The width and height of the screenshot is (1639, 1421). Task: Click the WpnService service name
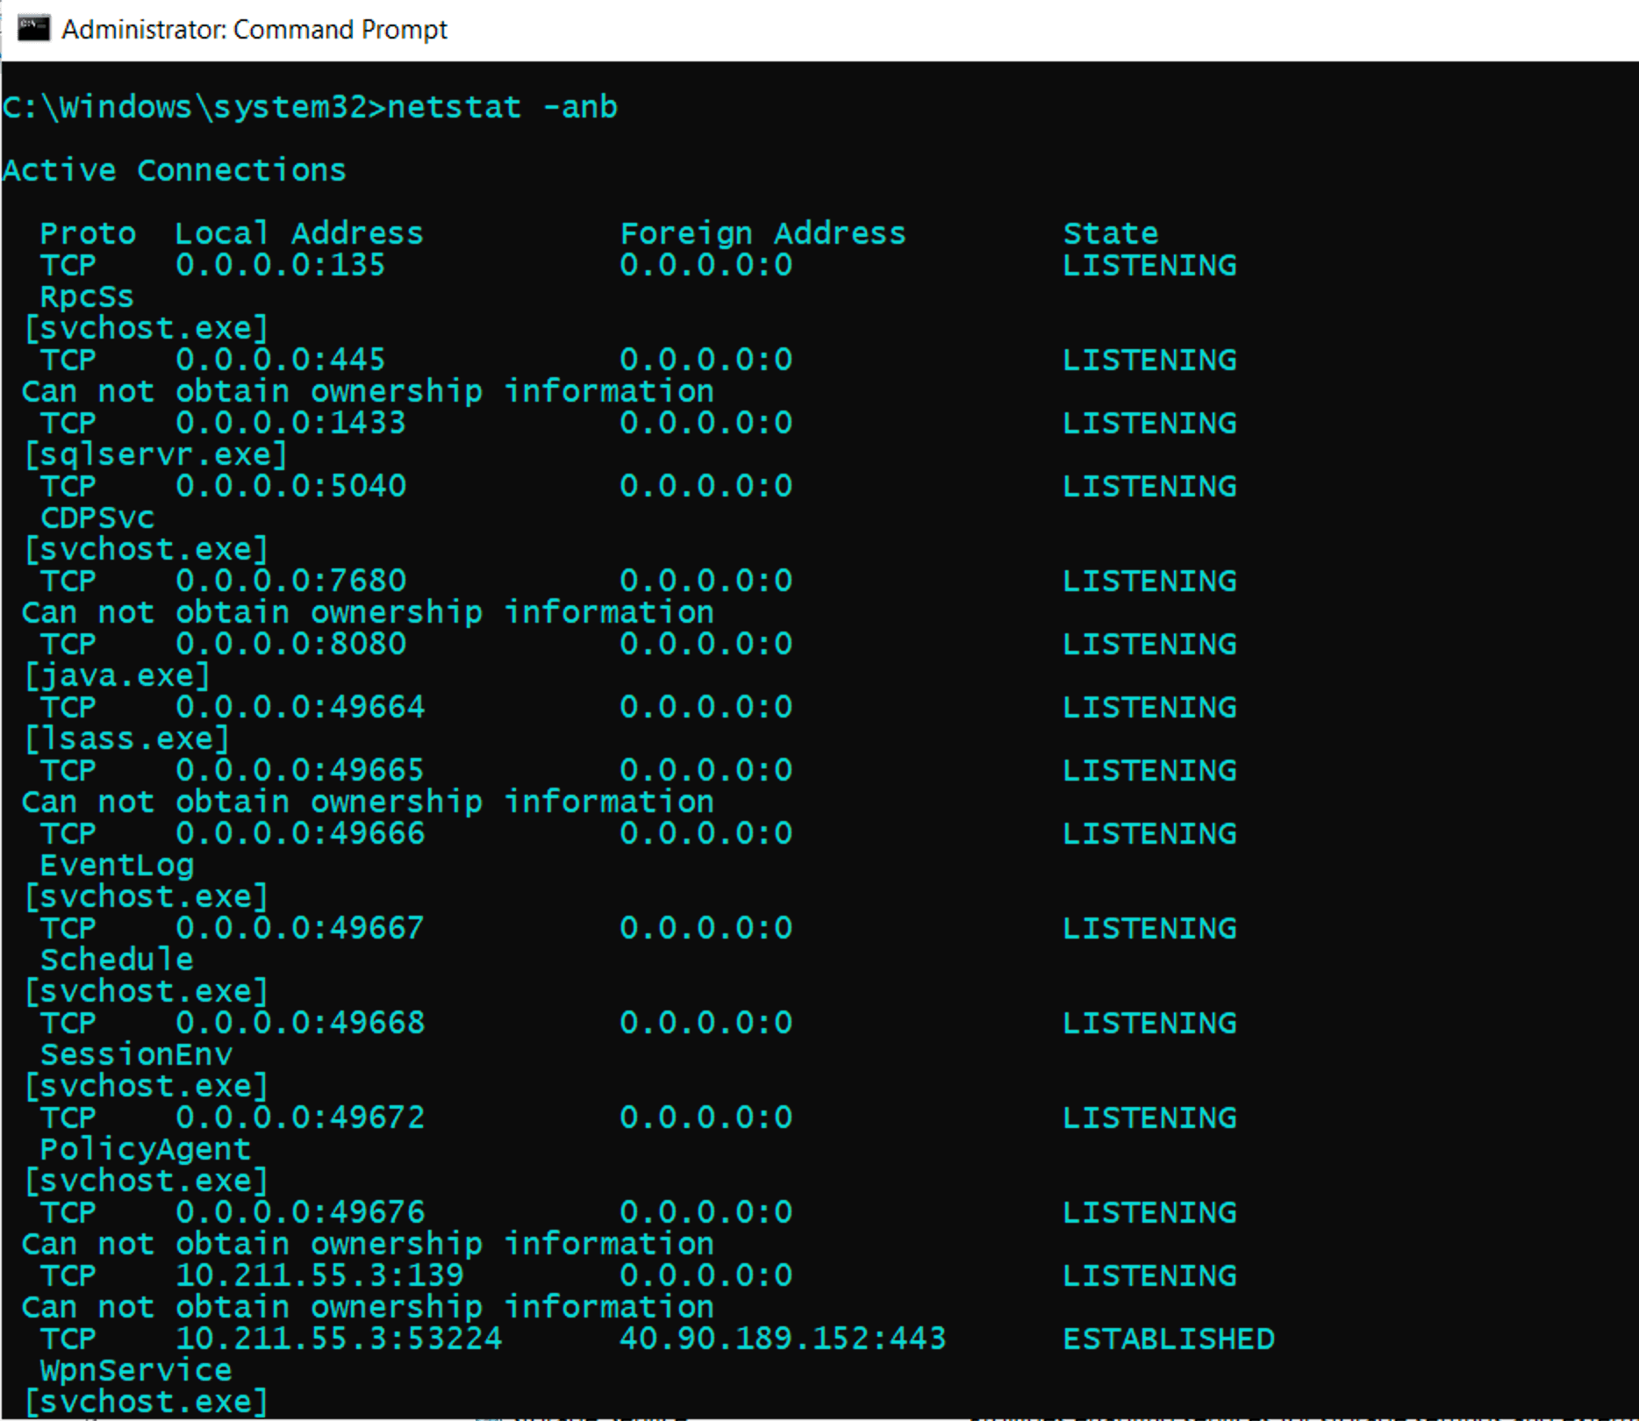point(136,1370)
